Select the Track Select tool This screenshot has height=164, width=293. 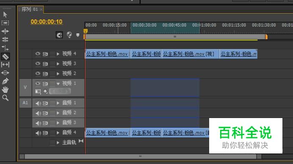click(5, 23)
